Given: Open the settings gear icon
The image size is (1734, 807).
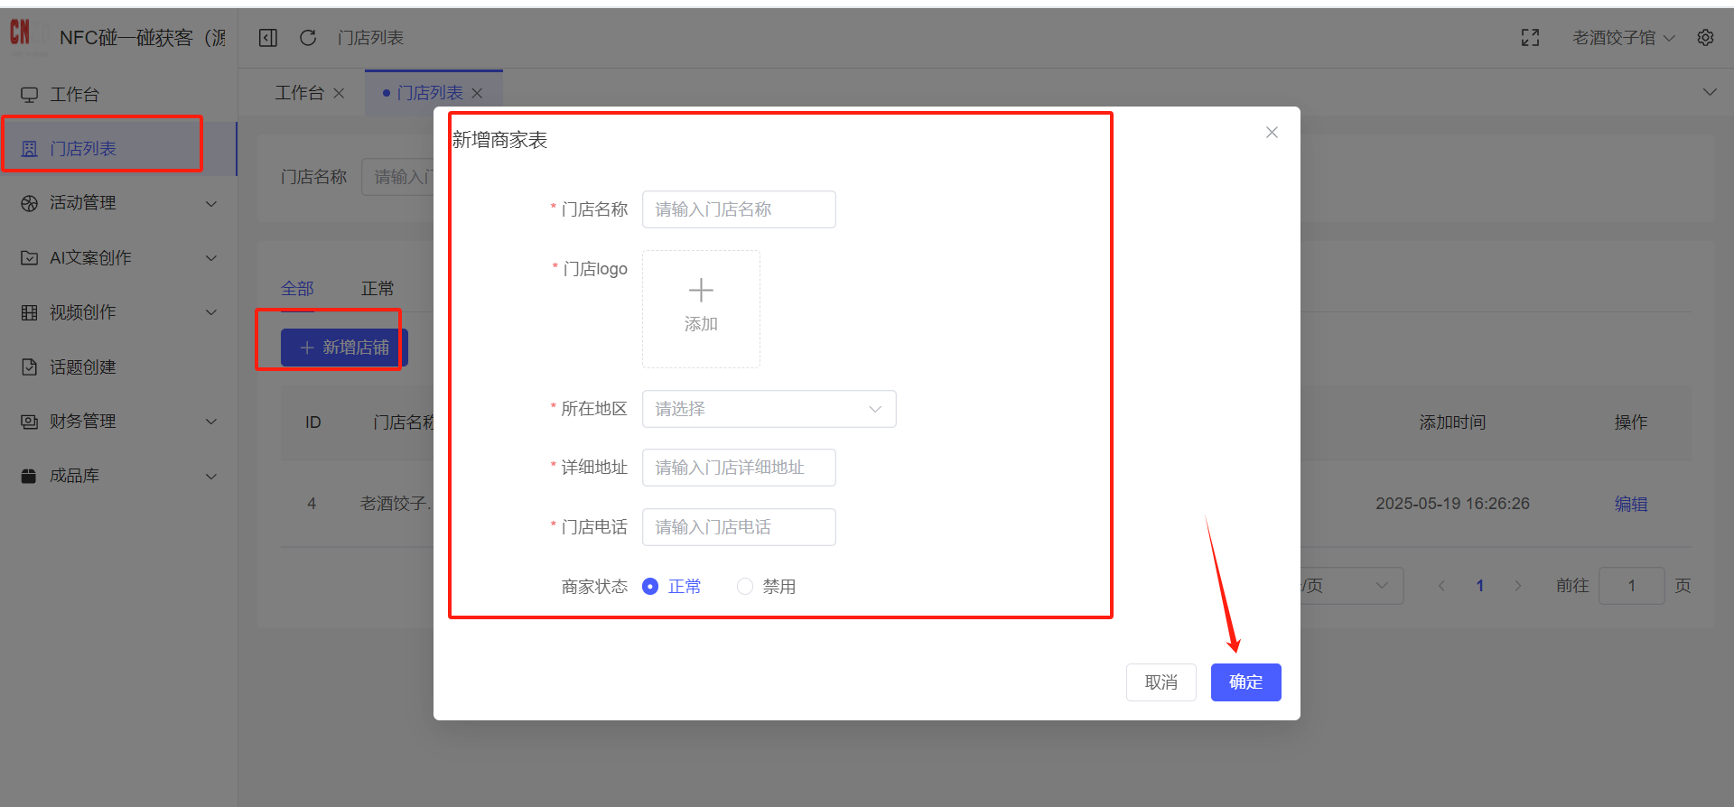Looking at the screenshot, I should (x=1705, y=38).
